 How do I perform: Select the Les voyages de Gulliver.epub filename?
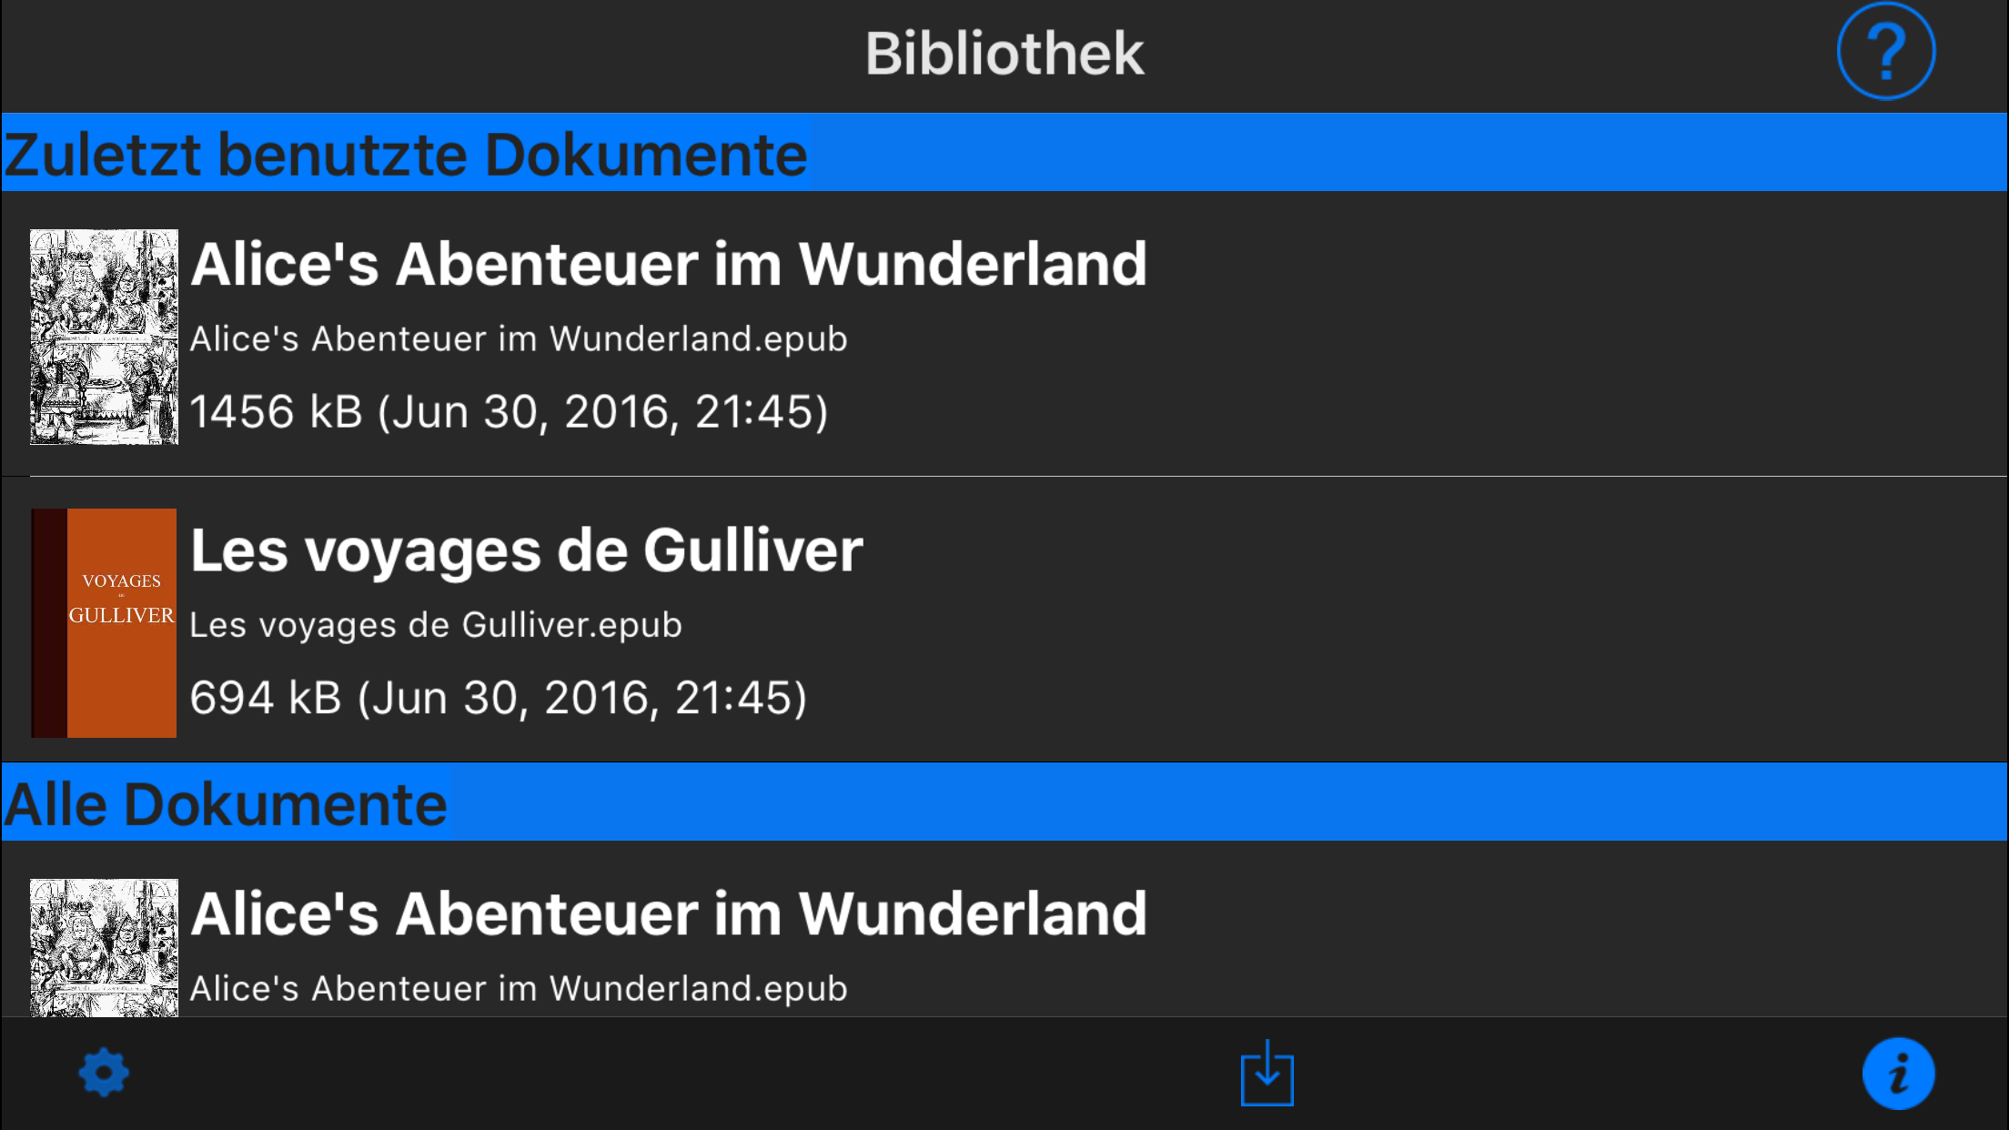coord(435,625)
